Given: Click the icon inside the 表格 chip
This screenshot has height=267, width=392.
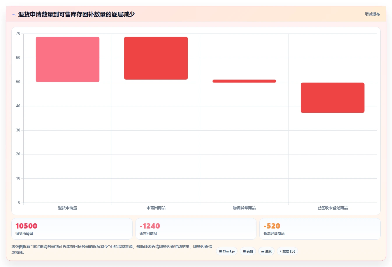Looking at the screenshot, I should pos(244,251).
